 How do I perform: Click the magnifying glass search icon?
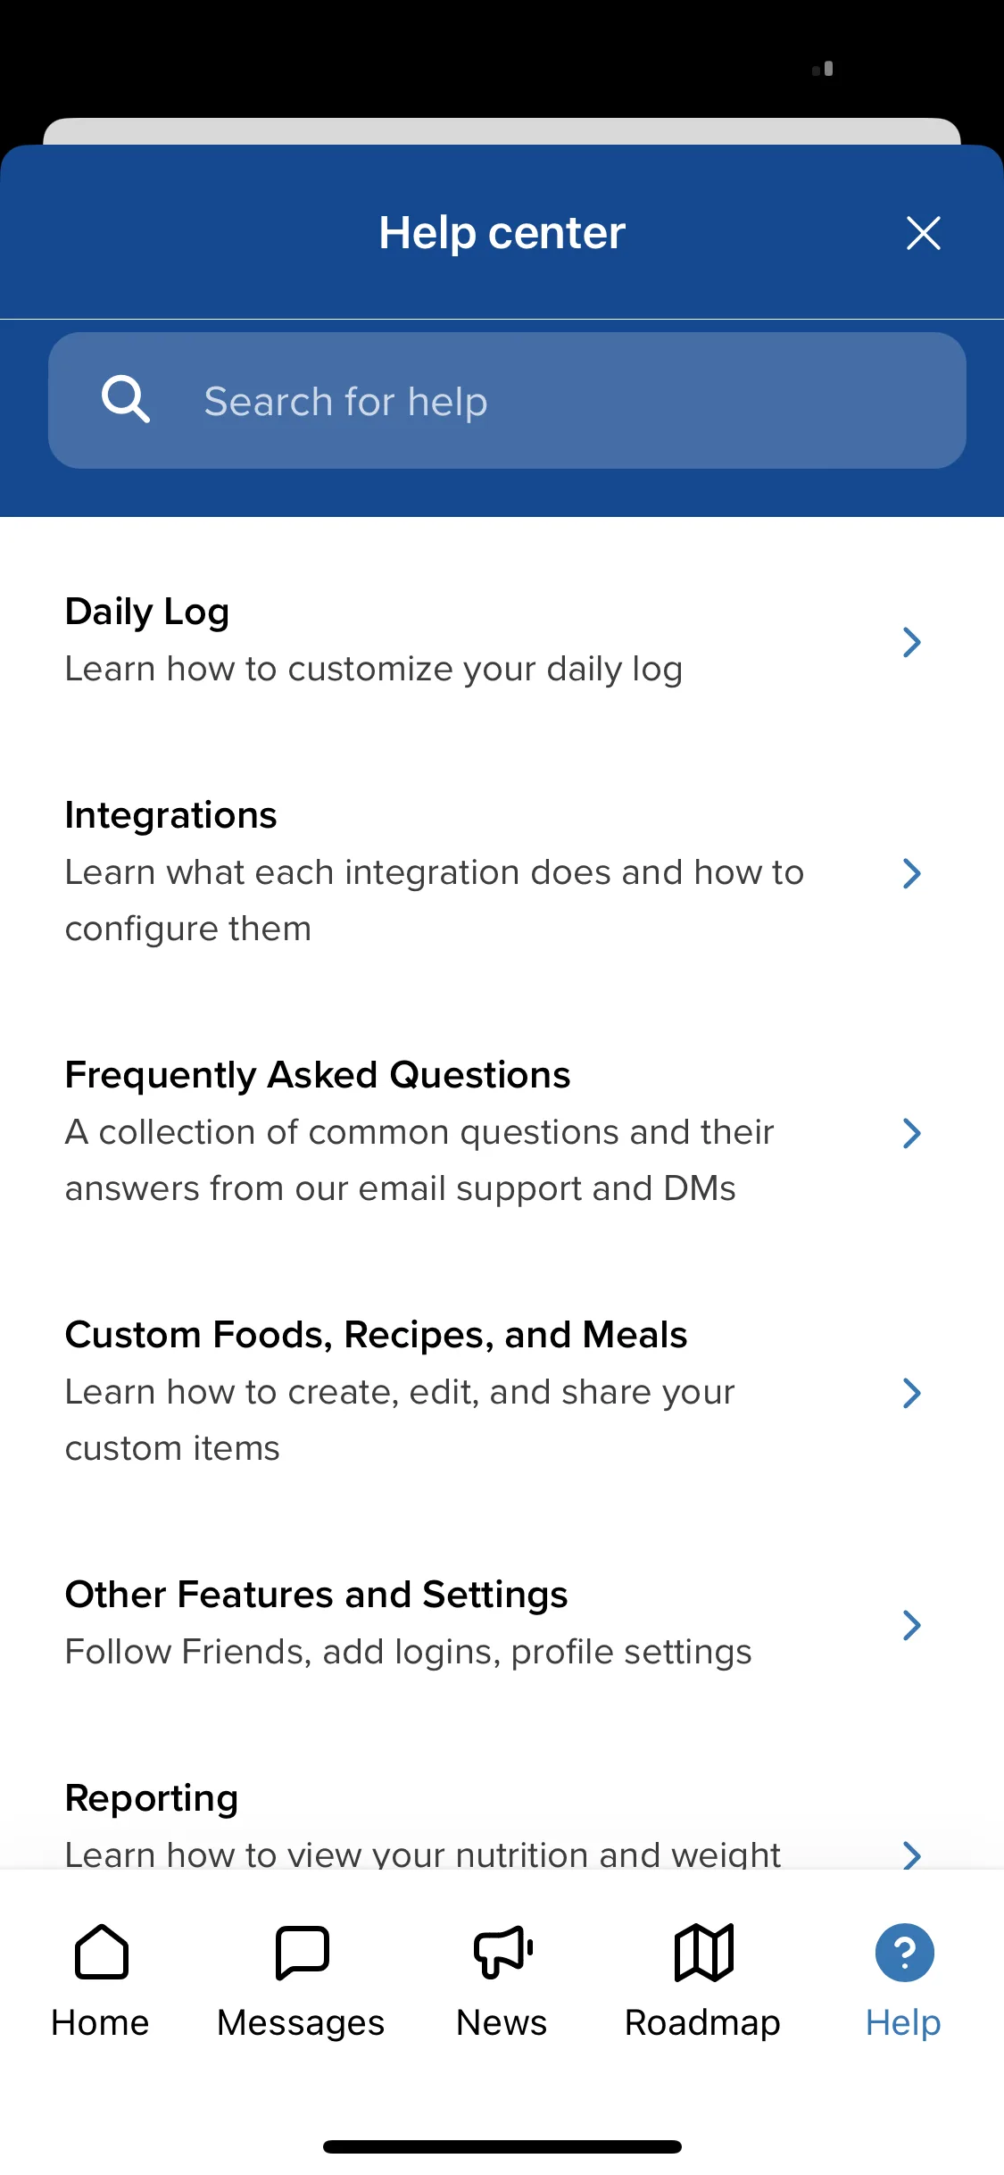[125, 399]
